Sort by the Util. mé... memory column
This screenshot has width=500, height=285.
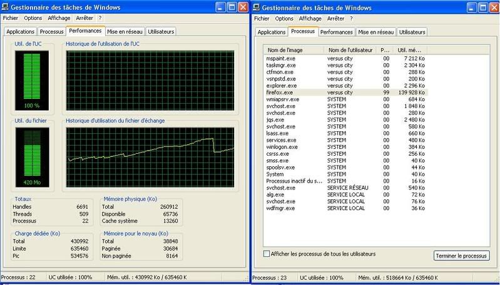point(411,50)
